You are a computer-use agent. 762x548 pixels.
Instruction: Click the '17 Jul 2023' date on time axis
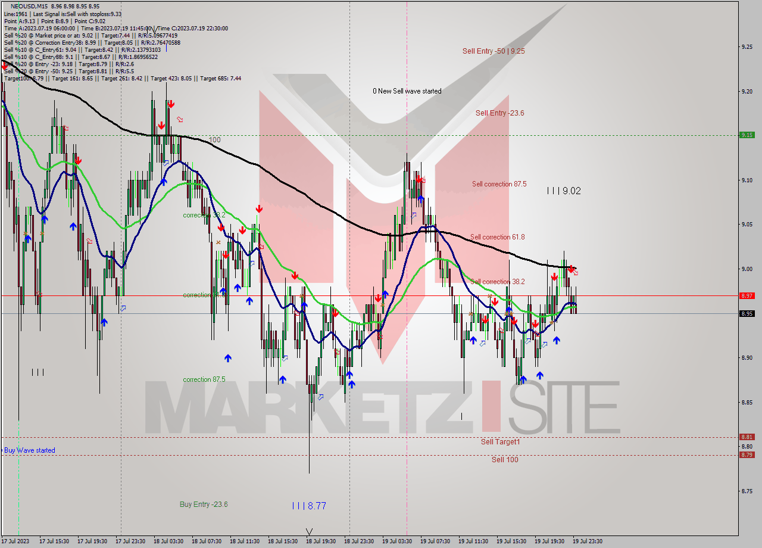14,541
